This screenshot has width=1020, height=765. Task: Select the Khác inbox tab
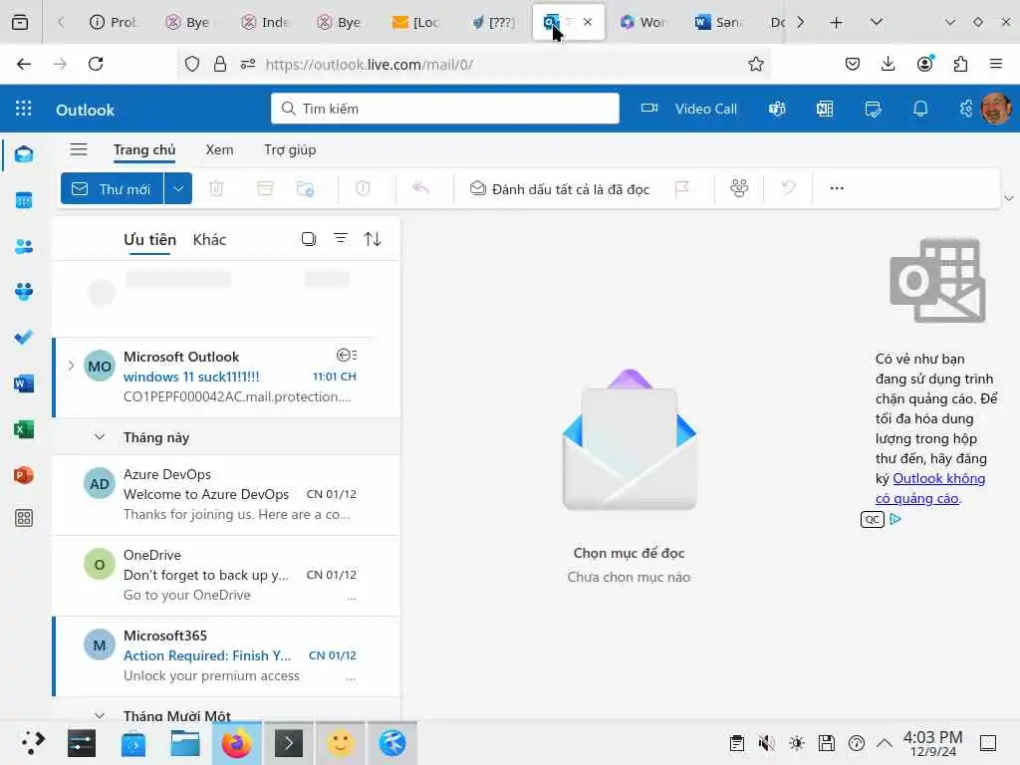(x=209, y=239)
